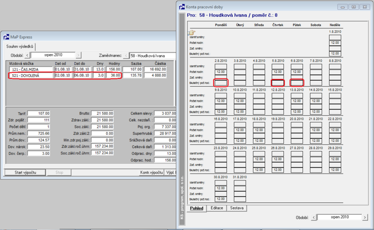Click the Tarif field 107.00
Viewport: 374px width, 230px height.
click(x=39, y=113)
